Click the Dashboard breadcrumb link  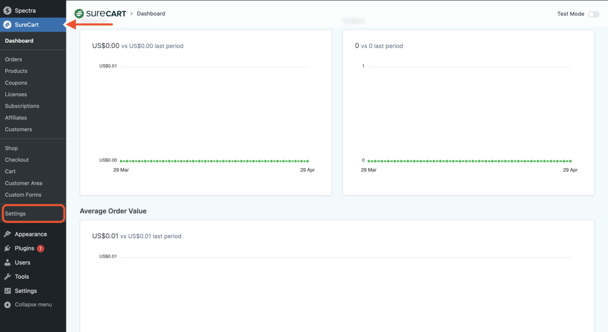coord(151,14)
